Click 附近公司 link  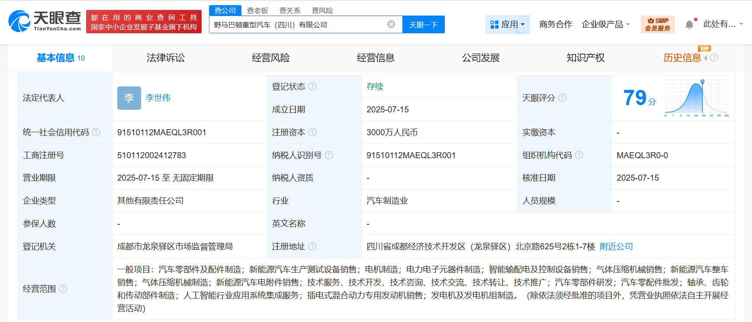[x=616, y=246]
